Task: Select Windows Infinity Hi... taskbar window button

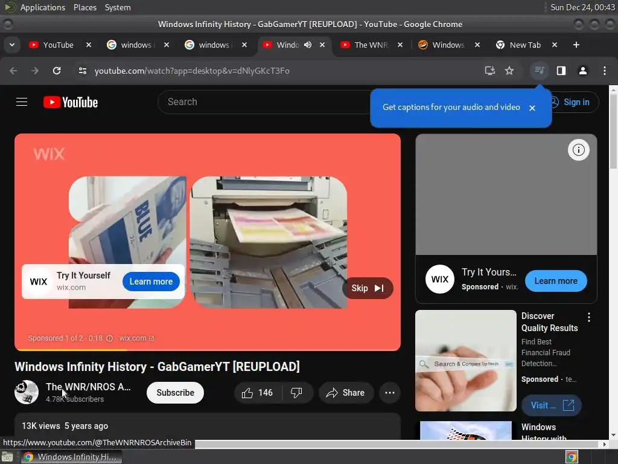Action: [71, 457]
